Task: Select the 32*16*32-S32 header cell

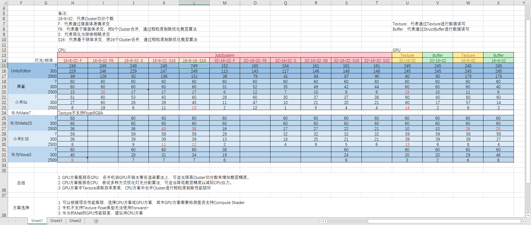Action: click(x=377, y=60)
